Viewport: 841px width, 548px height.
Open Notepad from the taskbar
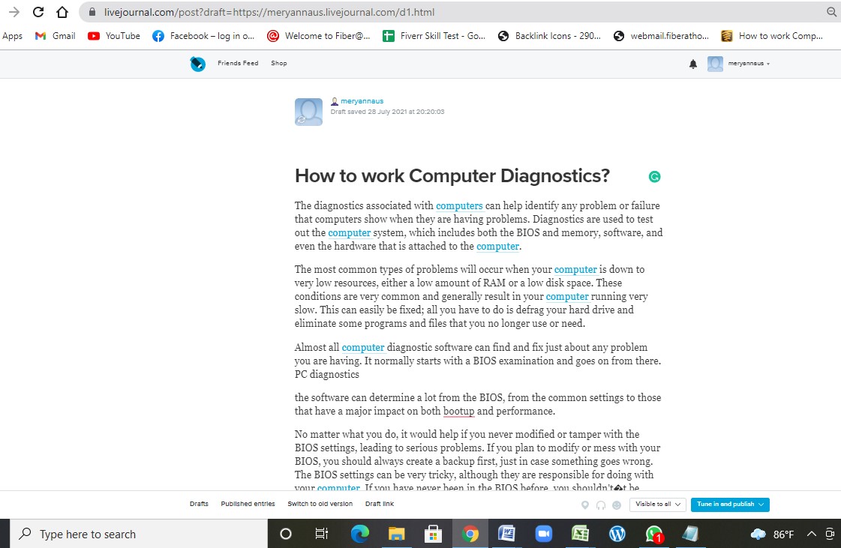tap(691, 534)
